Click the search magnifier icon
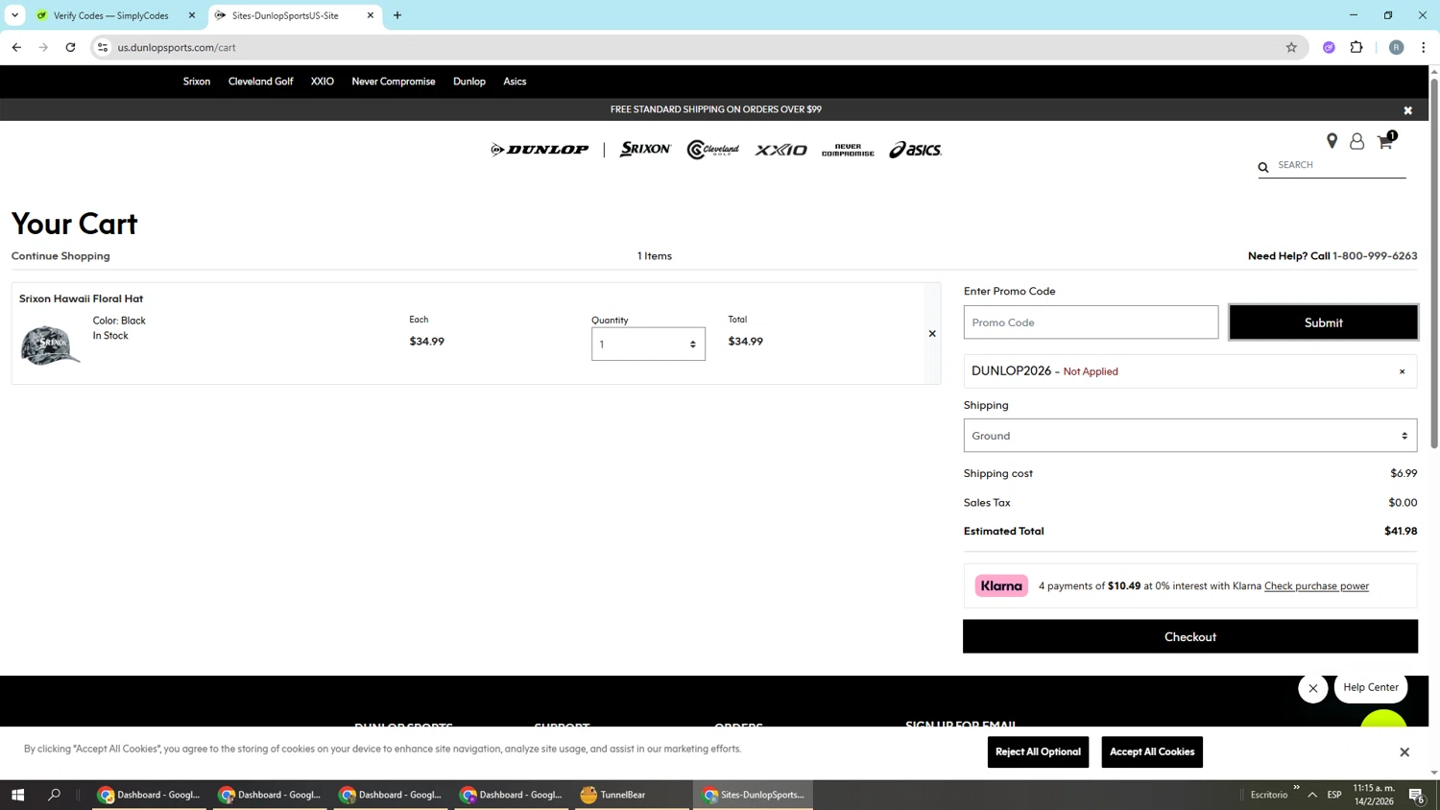1440x810 pixels. point(1263,167)
